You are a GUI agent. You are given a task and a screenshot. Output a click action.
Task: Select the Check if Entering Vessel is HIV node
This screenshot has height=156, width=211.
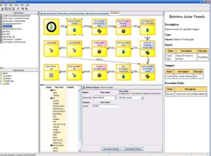tap(148, 49)
